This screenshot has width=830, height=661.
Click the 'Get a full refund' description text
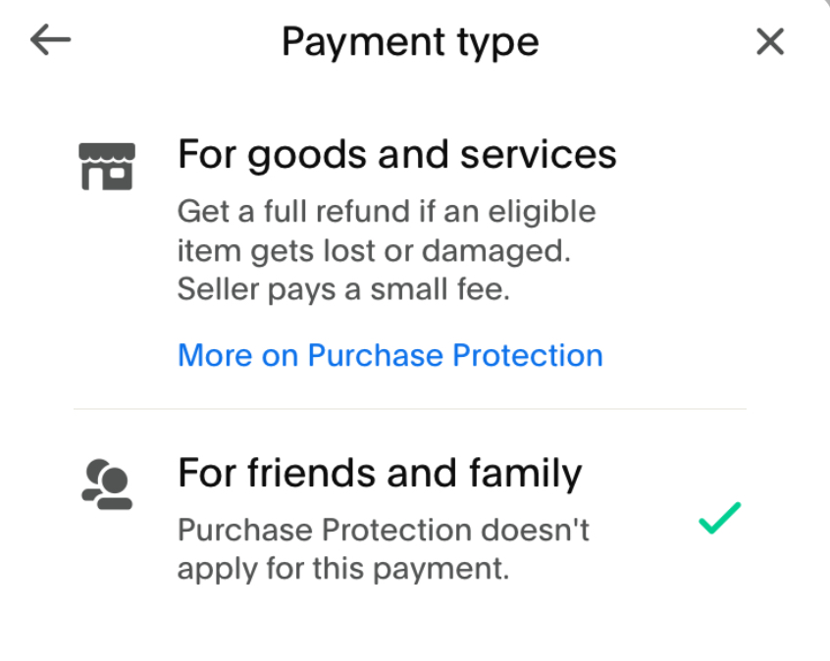point(387,250)
